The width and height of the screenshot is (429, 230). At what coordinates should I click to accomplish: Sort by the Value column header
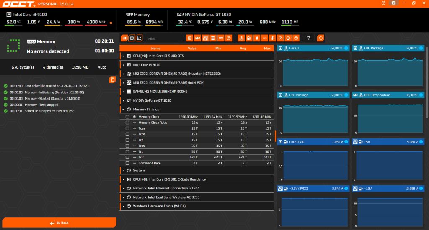[x=192, y=49]
